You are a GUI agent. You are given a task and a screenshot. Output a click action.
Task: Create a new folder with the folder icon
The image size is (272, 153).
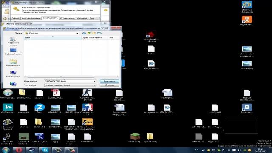click(x=94, y=33)
